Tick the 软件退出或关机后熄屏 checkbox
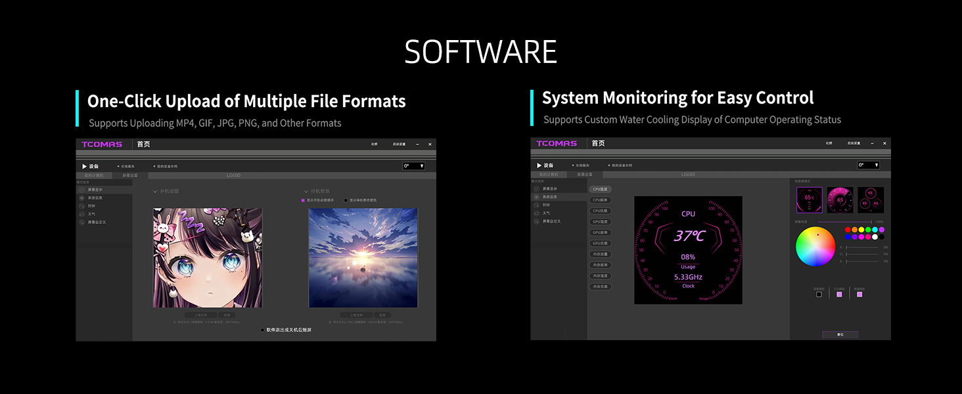Screen dimensions: 962x394 tap(263, 330)
